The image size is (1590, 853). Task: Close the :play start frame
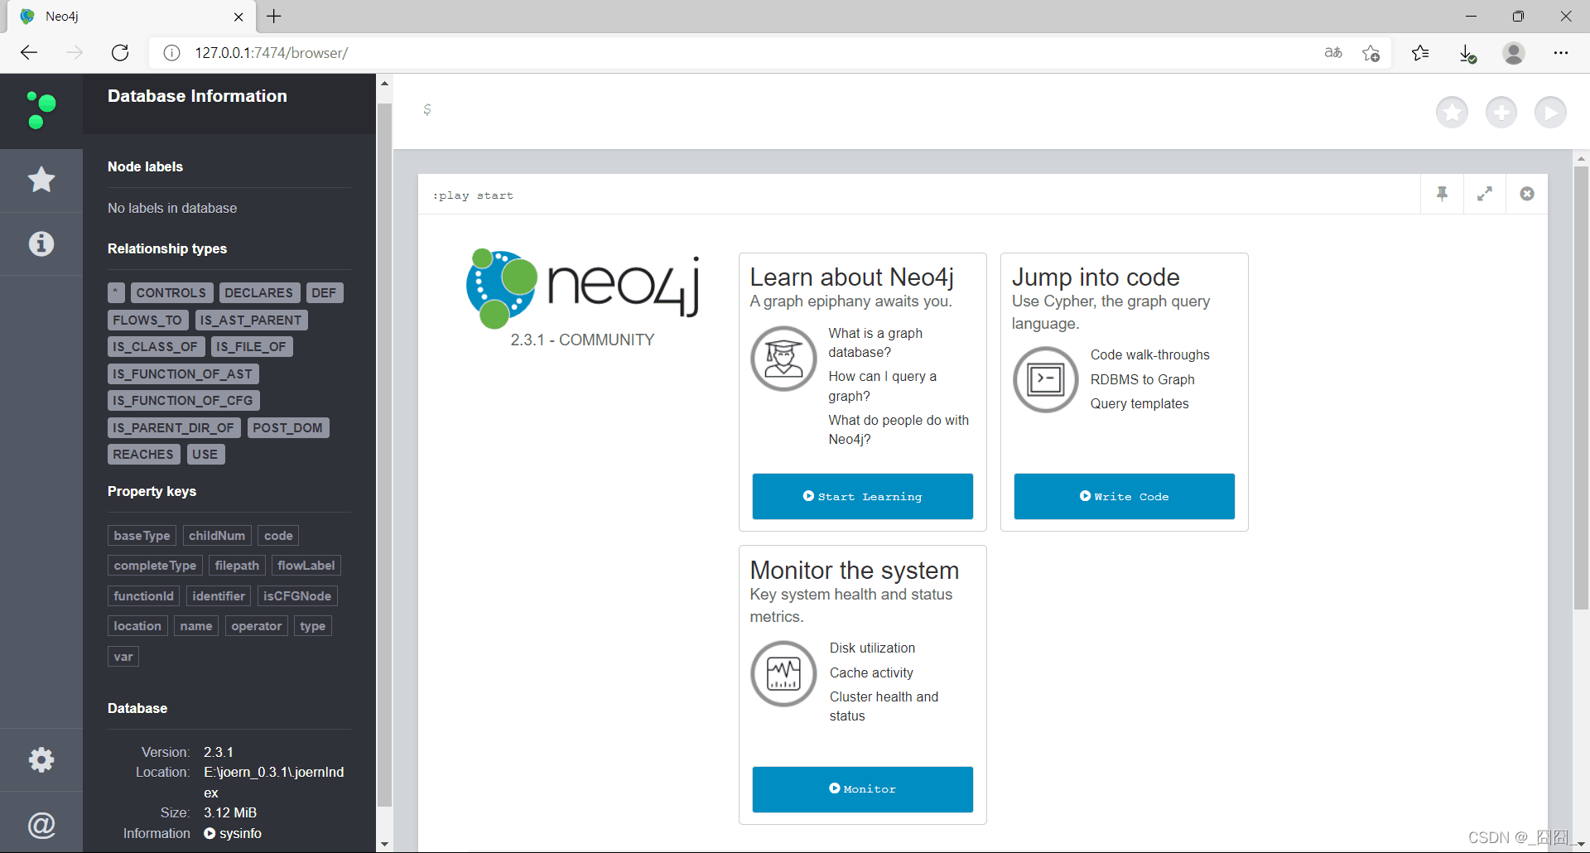tap(1527, 194)
